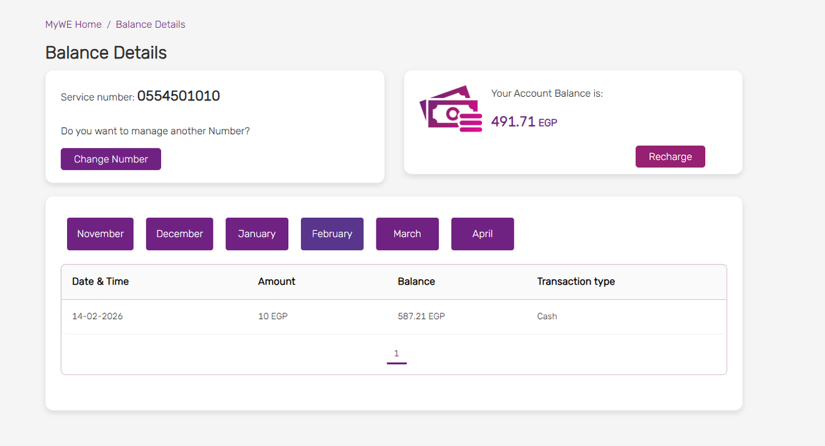Click the 491.71 EGP account balance
Screen dimensions: 825x446
pyautogui.click(x=524, y=121)
